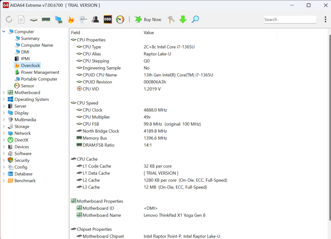Expand the Devices tree arrow
Screen dimensions: 331x239
coord(4,147)
